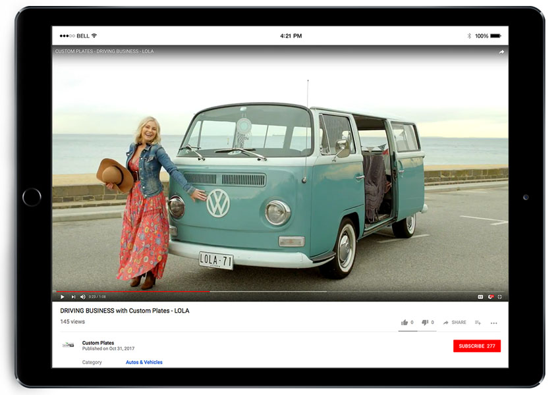
Task: Click the 'Category' label
Action: (x=92, y=362)
